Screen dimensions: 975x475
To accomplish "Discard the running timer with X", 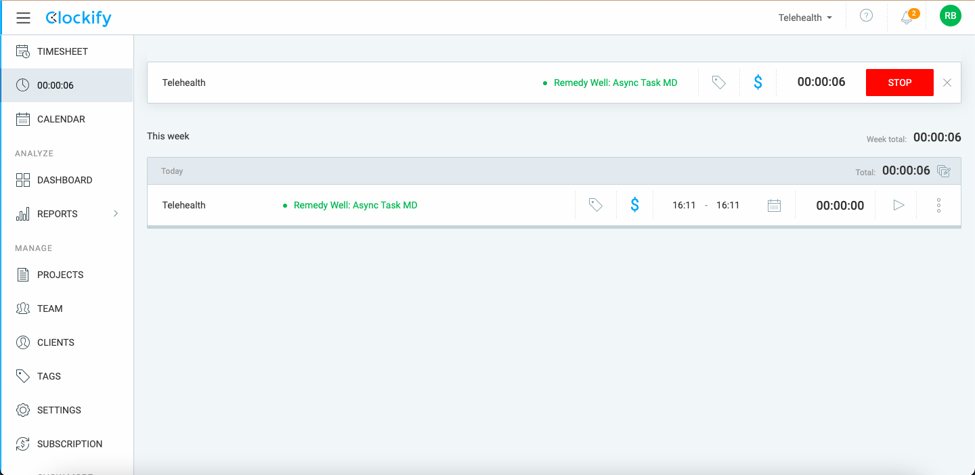I will 947,83.
